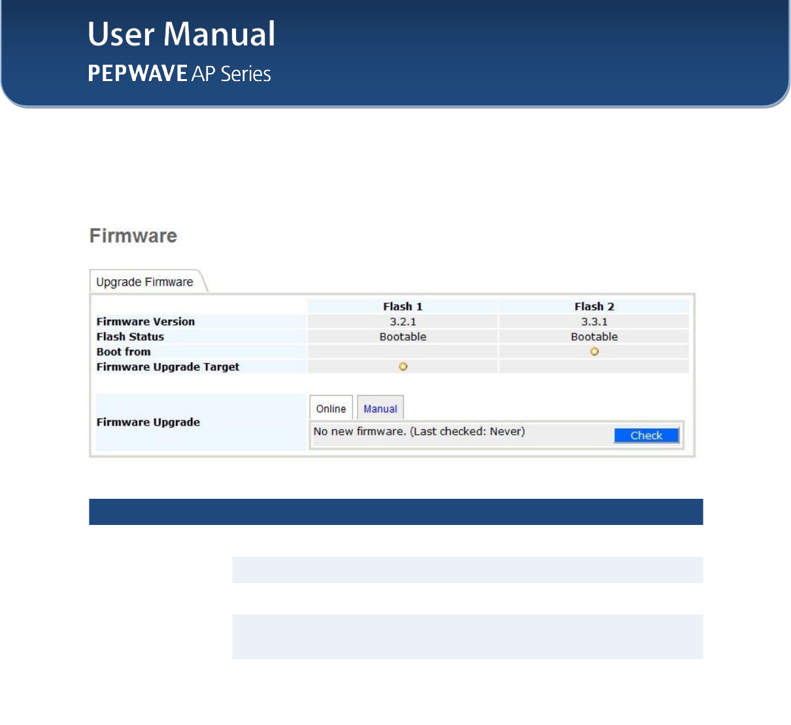Viewport: 791px width, 725px height.
Task: Click the 'No new firmware' status message
Action: (x=419, y=431)
